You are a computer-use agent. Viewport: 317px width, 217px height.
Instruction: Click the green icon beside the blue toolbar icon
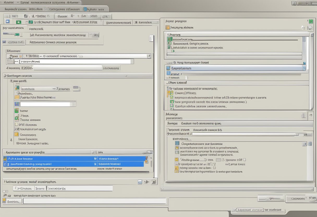(18, 22)
